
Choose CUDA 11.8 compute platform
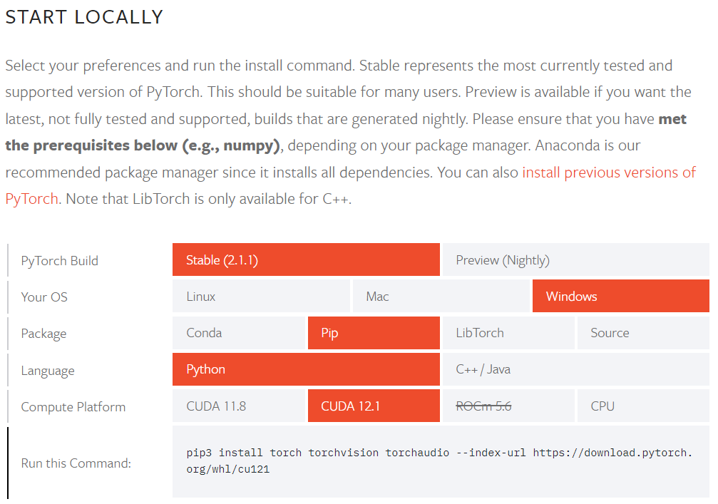pyautogui.click(x=239, y=406)
